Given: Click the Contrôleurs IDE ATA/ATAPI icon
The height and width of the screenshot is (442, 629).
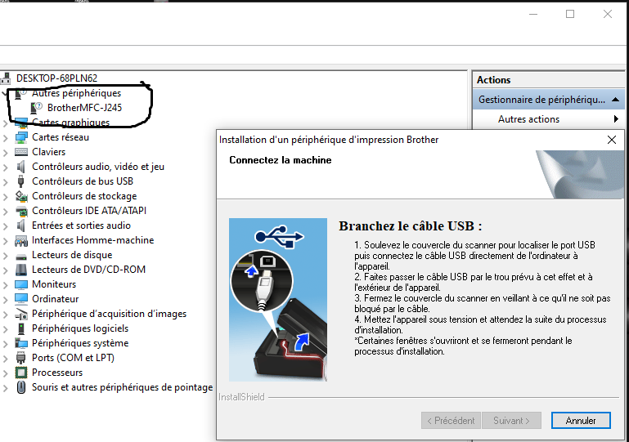Looking at the screenshot, I should (21, 211).
